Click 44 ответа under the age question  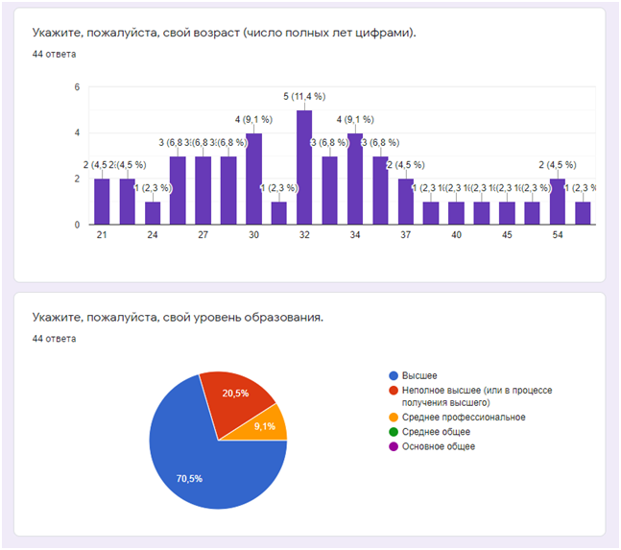(x=55, y=55)
